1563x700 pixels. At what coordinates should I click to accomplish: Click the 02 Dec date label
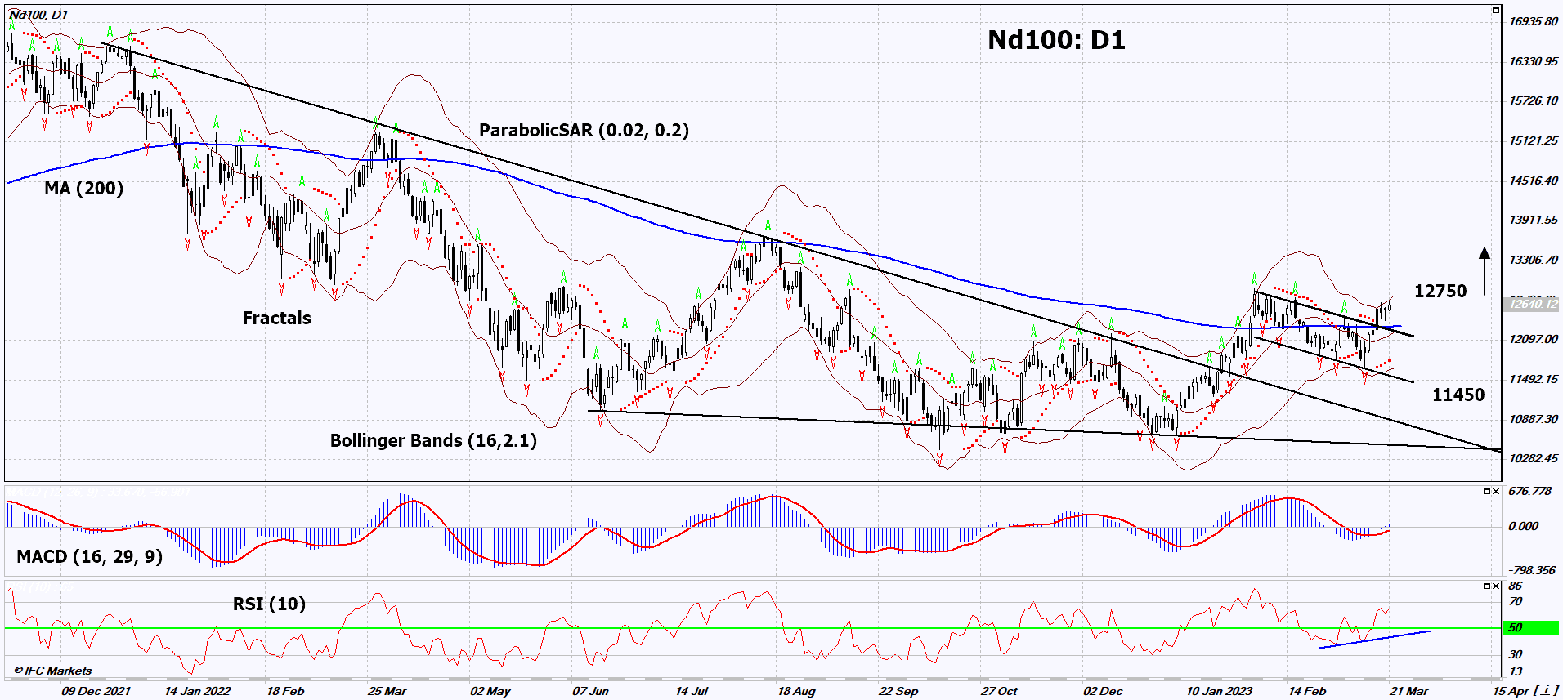pos(1103,691)
